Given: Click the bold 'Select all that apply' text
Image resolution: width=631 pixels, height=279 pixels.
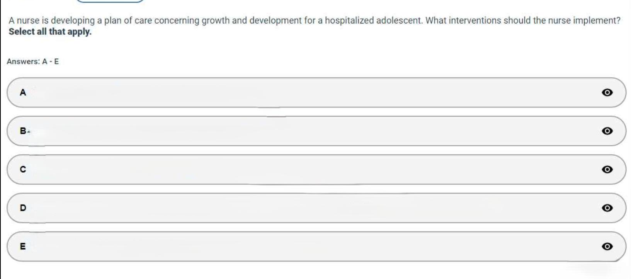Looking at the screenshot, I should point(50,32).
